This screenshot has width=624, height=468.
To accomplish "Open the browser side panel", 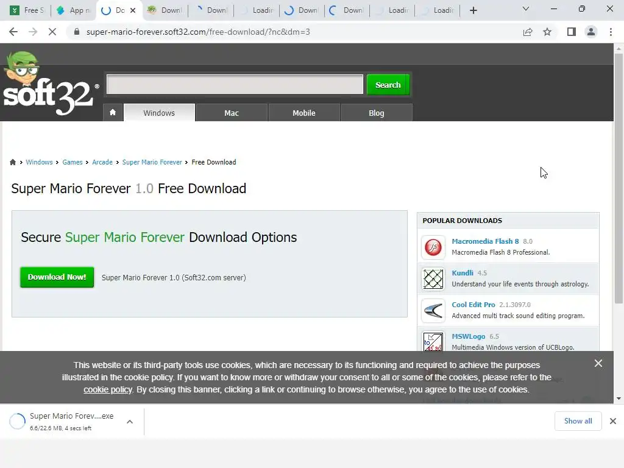I will coord(572,32).
